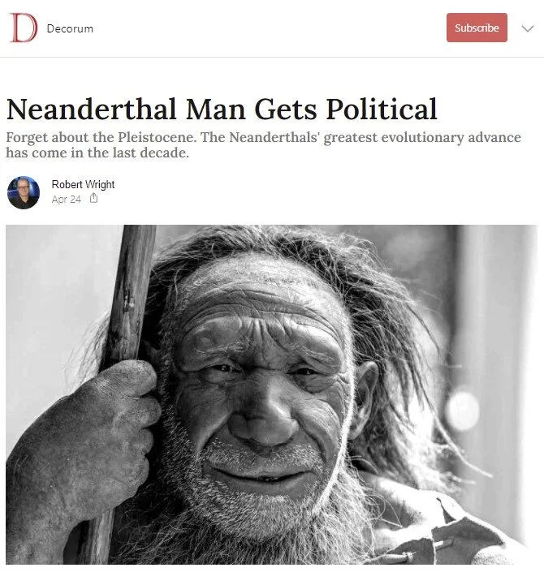Image resolution: width=544 pixels, height=572 pixels.
Task: Visit the Robert Wright author name link
Action: click(83, 184)
